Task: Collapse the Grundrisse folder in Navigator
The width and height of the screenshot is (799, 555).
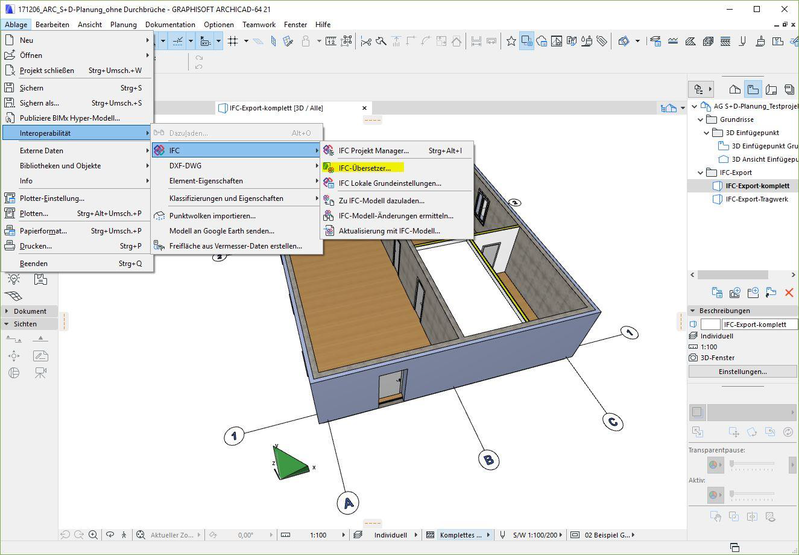Action: tap(701, 119)
